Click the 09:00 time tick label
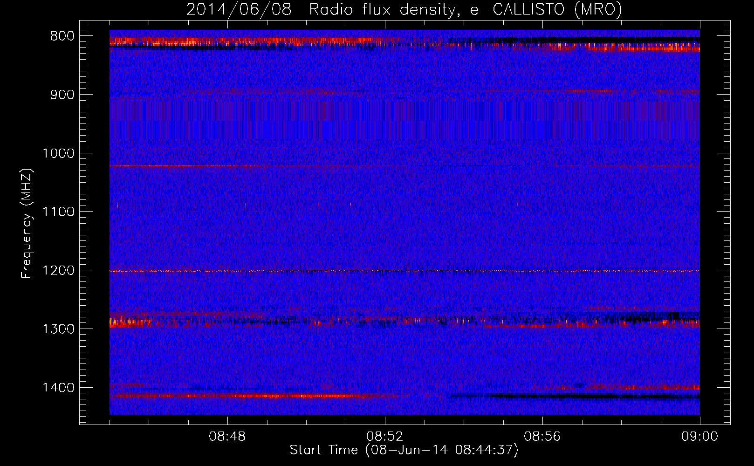Screen dimensions: 754x466 coord(700,437)
